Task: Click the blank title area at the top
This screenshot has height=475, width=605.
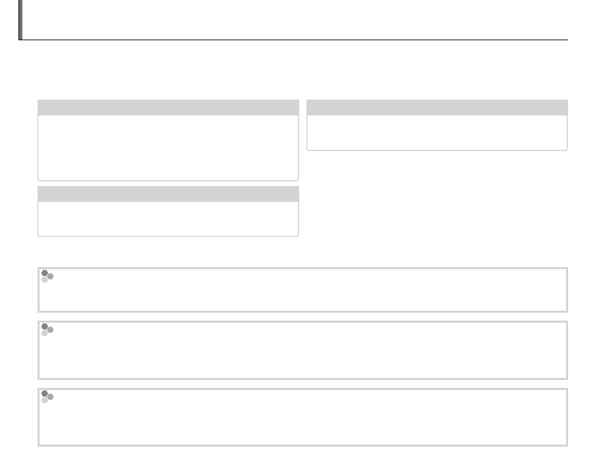Action: tap(297, 20)
